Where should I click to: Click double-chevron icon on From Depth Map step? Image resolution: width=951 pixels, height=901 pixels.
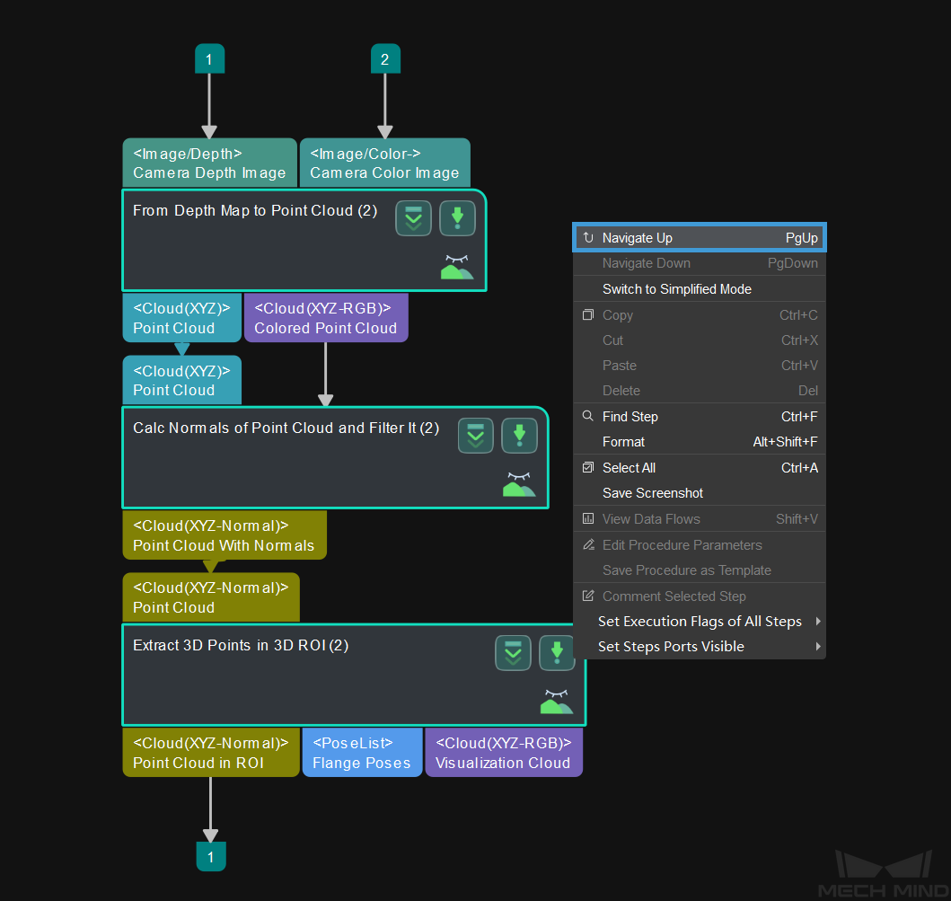(x=413, y=218)
